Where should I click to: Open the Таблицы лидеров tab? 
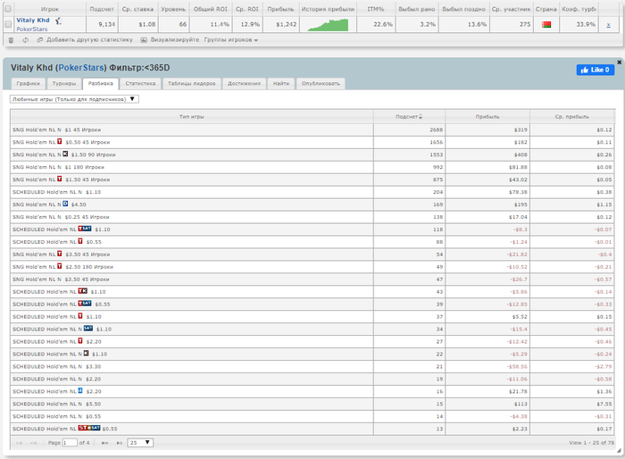pos(192,84)
